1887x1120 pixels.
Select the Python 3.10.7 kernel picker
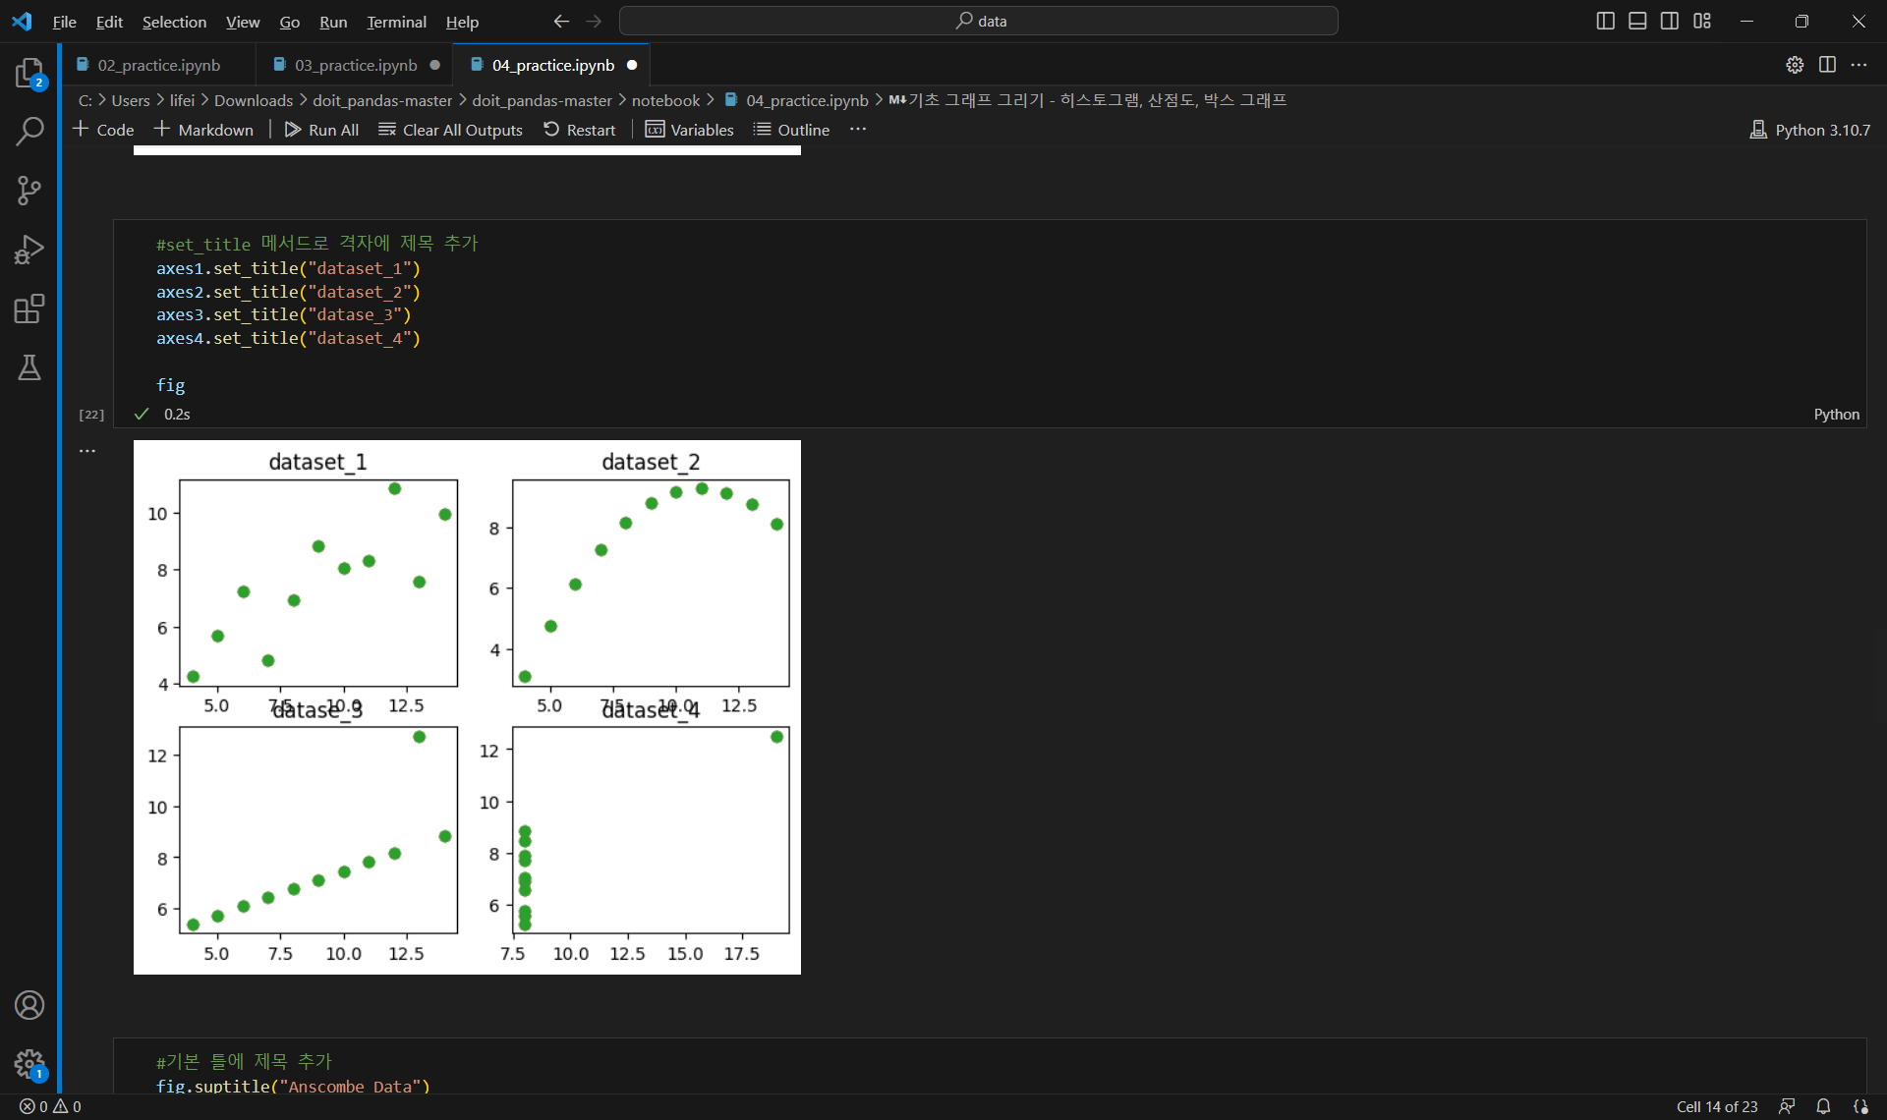[x=1810, y=130]
